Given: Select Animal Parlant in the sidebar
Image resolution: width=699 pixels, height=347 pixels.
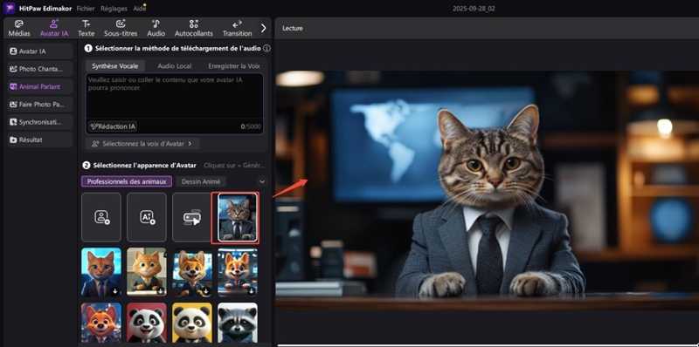Looking at the screenshot, I should 40,87.
